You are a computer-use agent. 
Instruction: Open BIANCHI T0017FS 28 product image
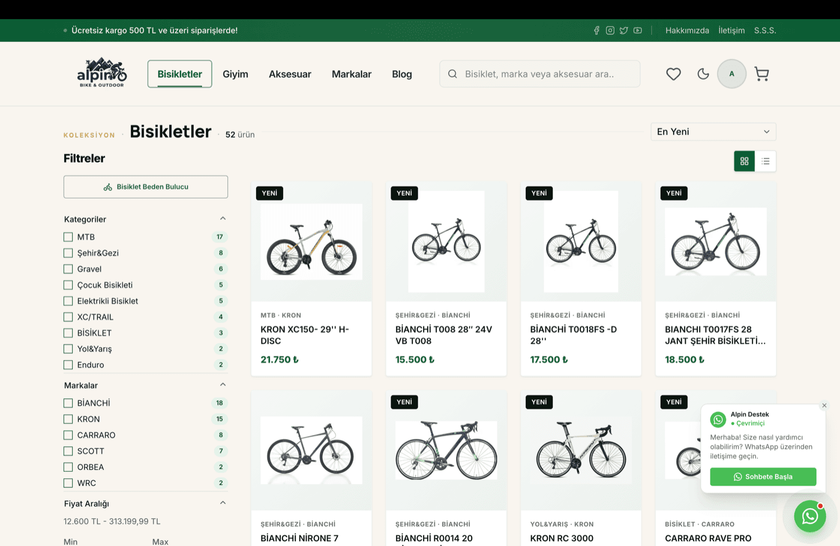(x=716, y=242)
